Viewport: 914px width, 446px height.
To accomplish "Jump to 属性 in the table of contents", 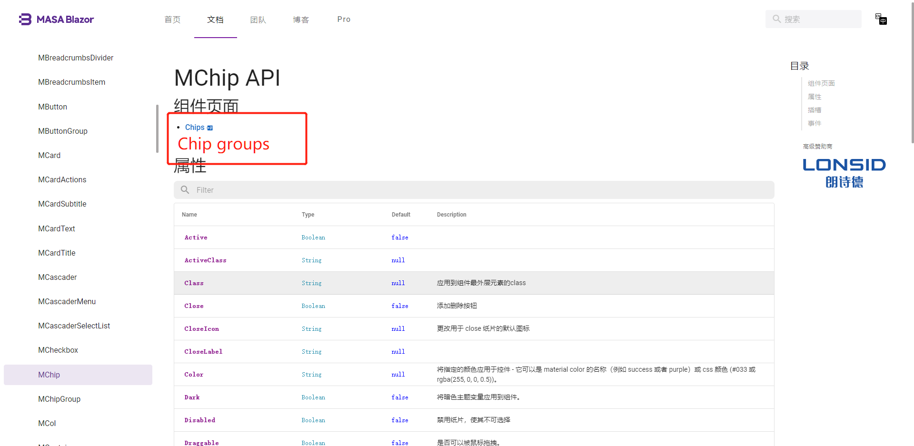I will tap(814, 97).
